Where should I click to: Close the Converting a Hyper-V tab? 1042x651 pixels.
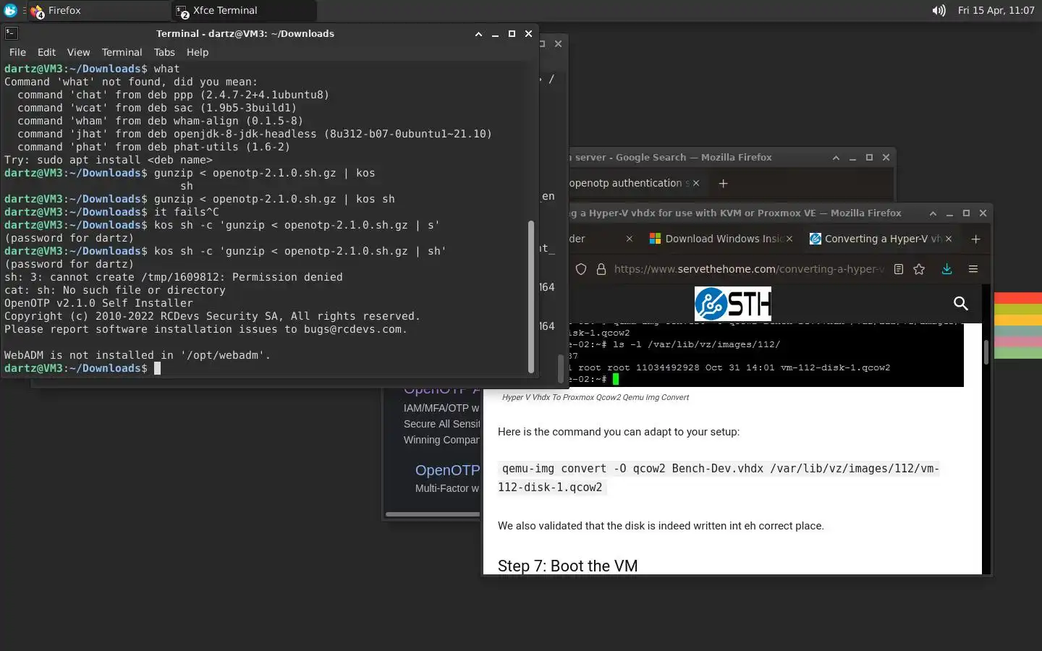949,239
